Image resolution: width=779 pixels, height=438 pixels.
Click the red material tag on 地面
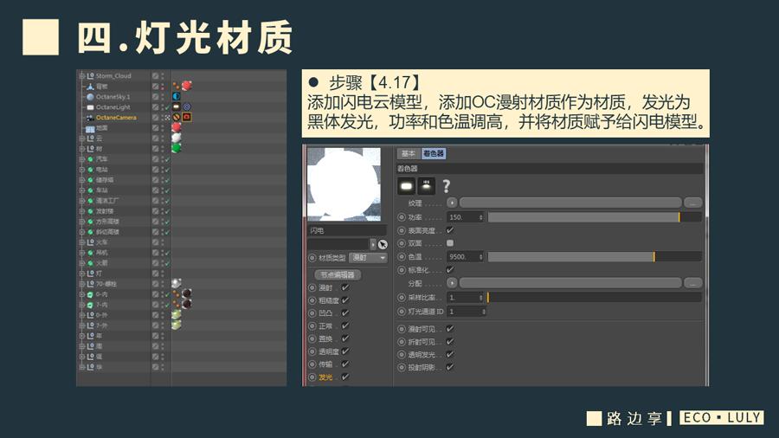click(177, 127)
